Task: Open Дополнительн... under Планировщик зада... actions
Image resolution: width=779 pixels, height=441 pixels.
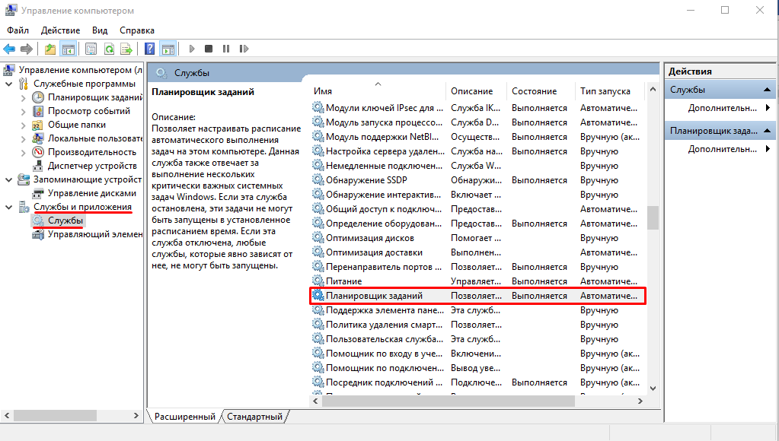Action: pos(722,149)
